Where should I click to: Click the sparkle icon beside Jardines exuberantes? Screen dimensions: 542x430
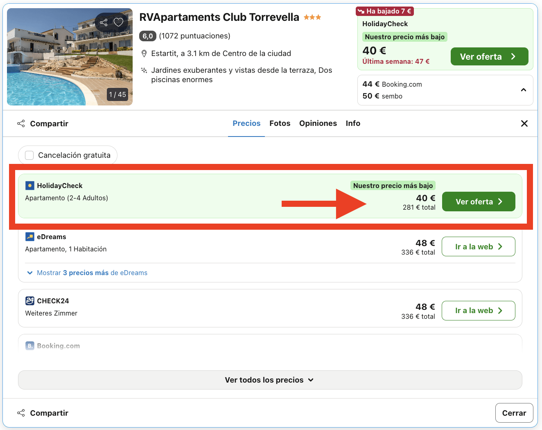click(144, 70)
